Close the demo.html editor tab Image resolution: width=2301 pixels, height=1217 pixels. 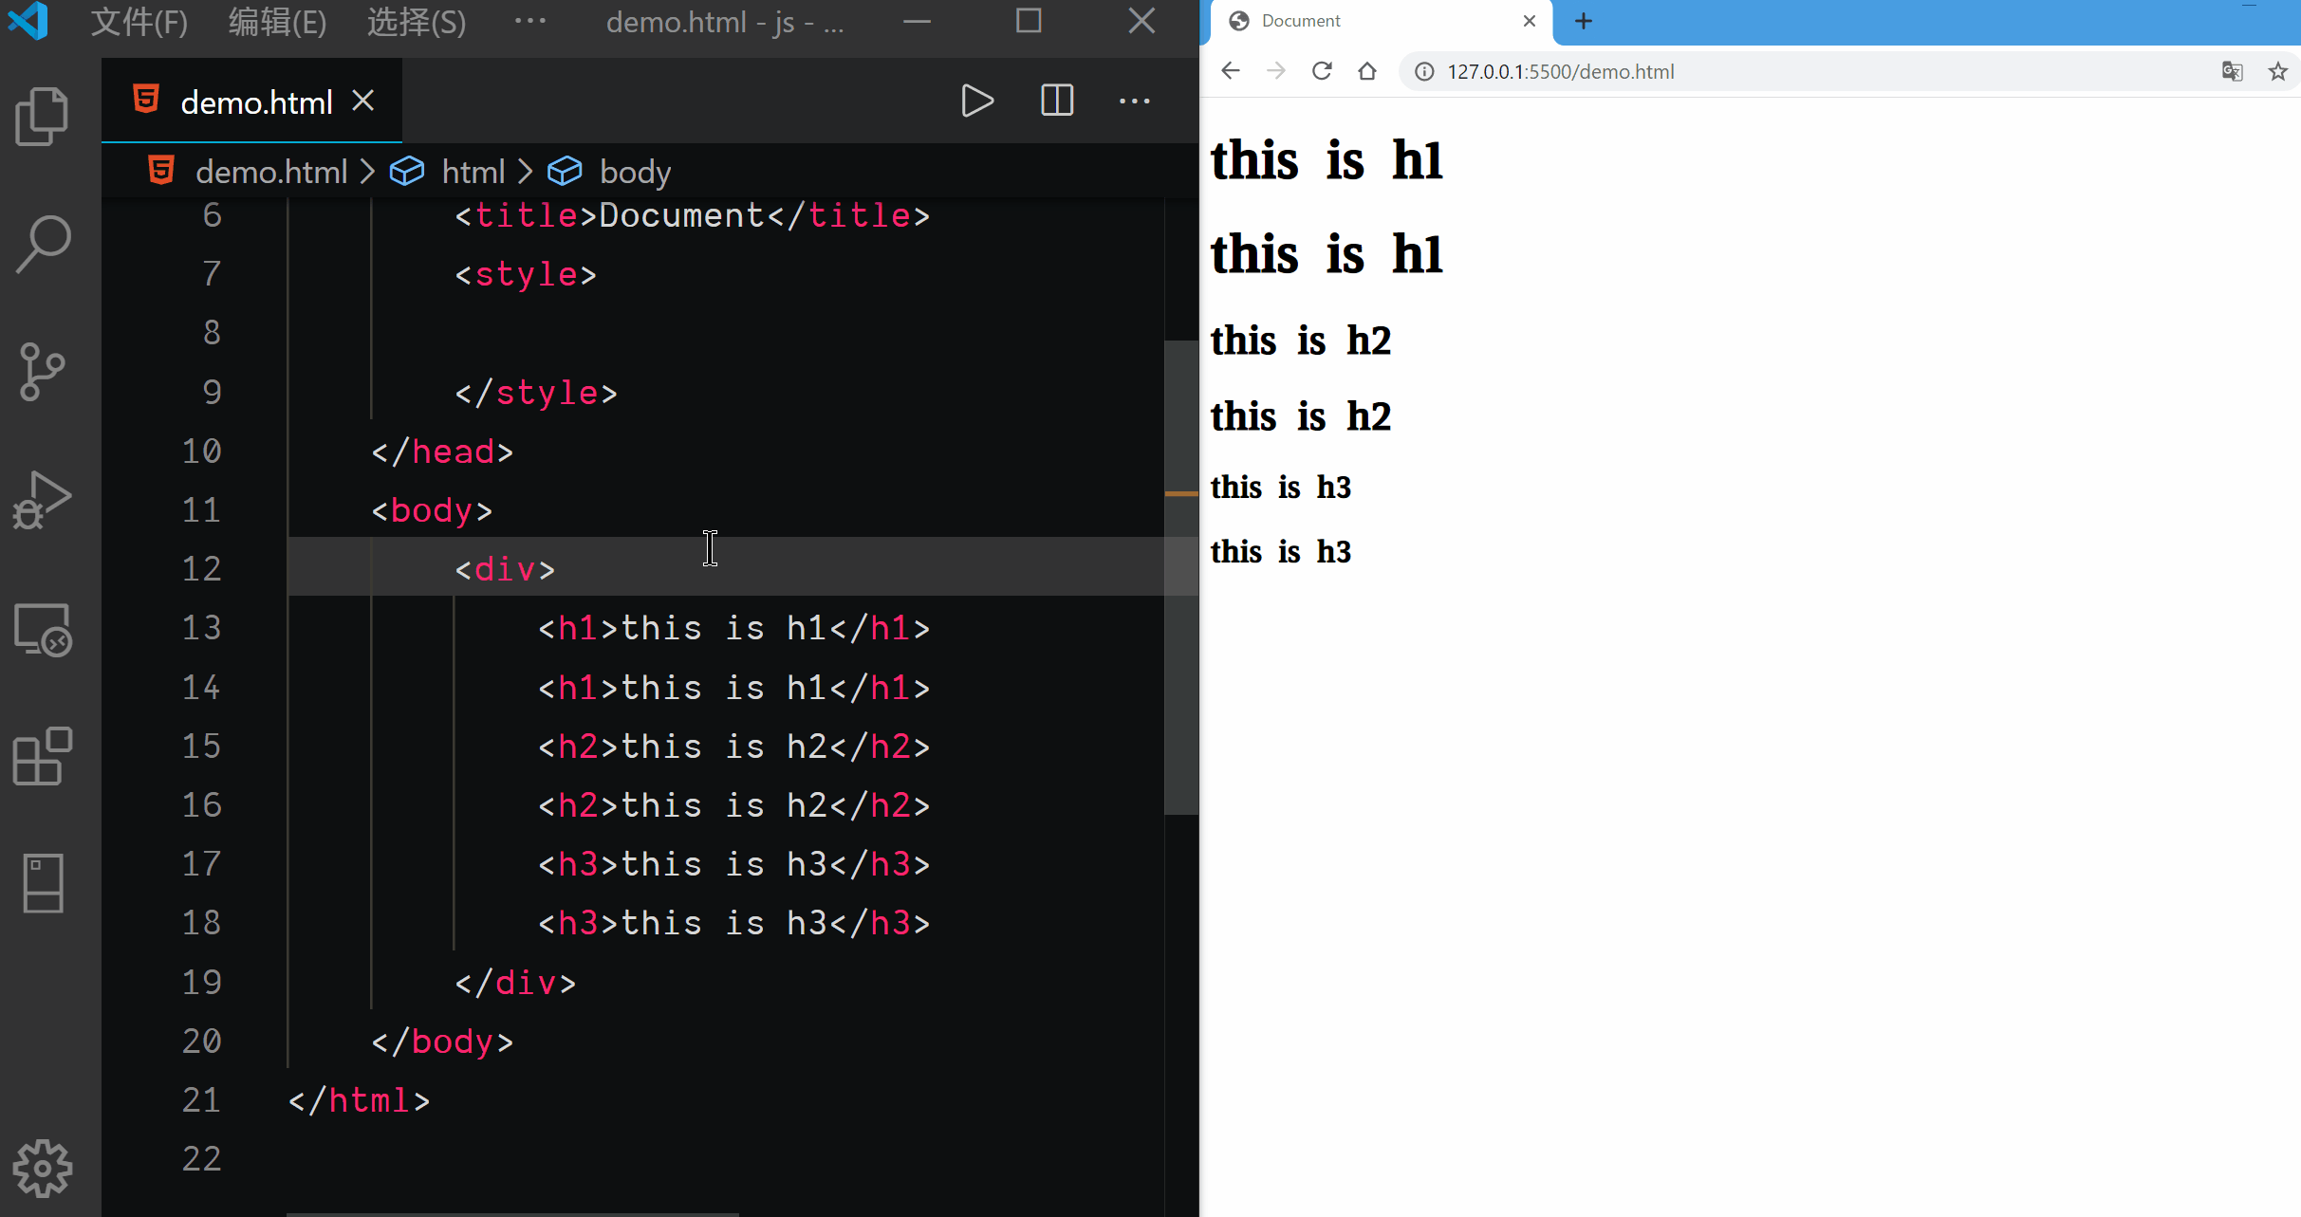tap(363, 101)
